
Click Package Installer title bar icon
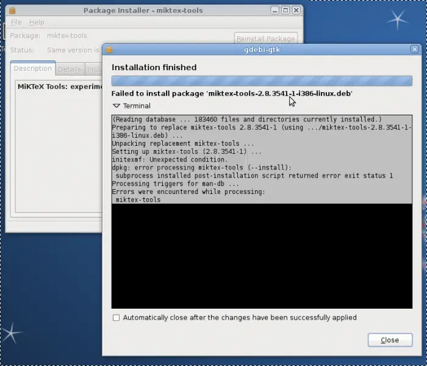(x=12, y=10)
